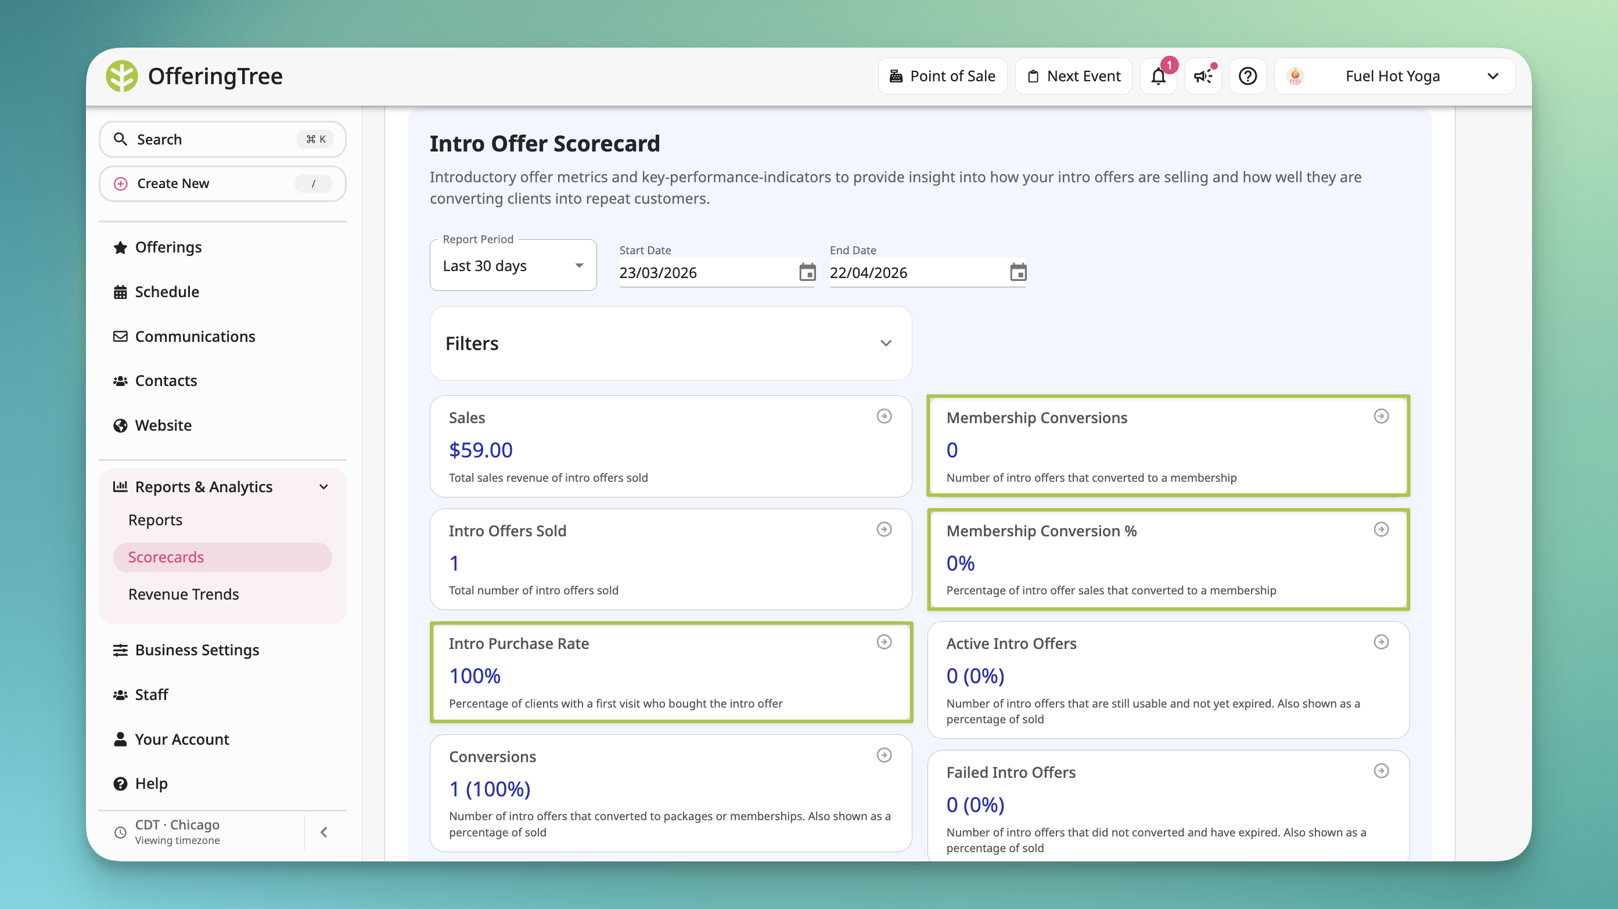Click the Fuel Hot Yoga flame logo
The image size is (1618, 909).
pyautogui.click(x=1295, y=76)
